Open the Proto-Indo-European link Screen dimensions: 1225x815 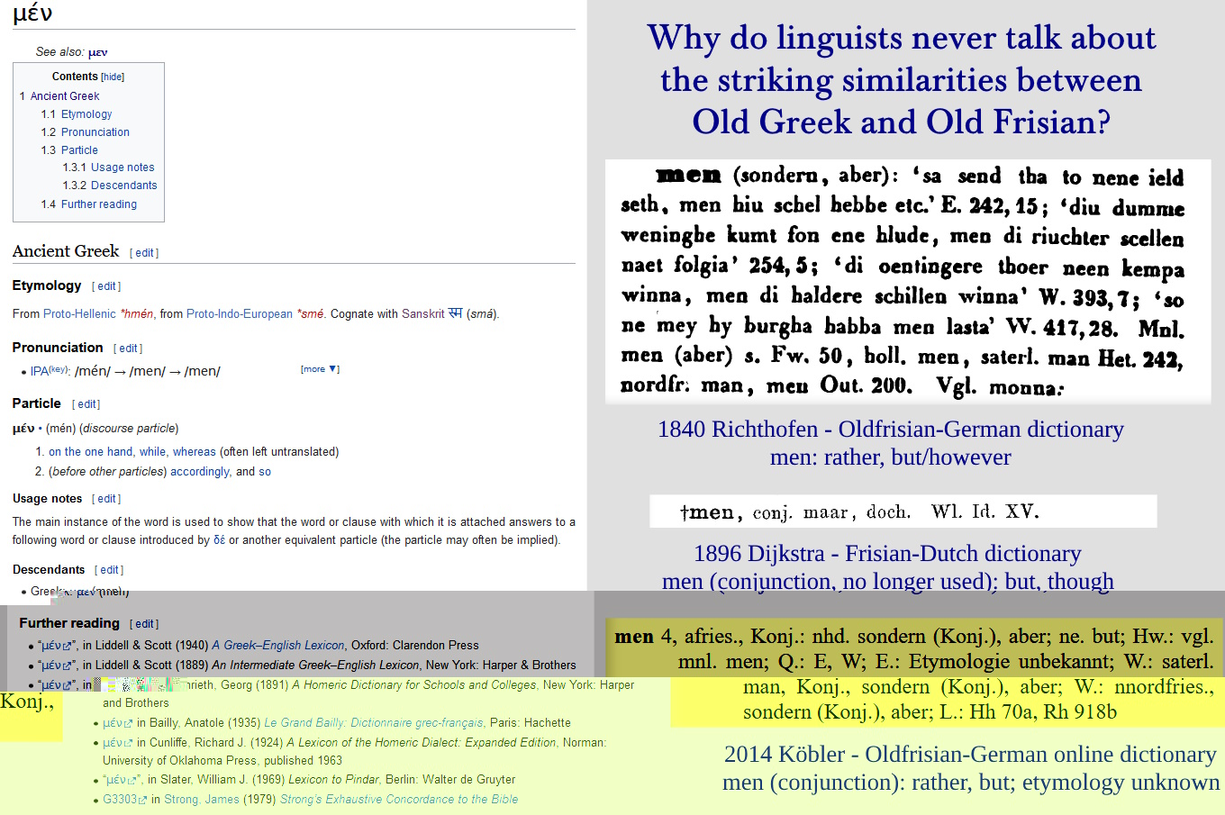click(239, 314)
